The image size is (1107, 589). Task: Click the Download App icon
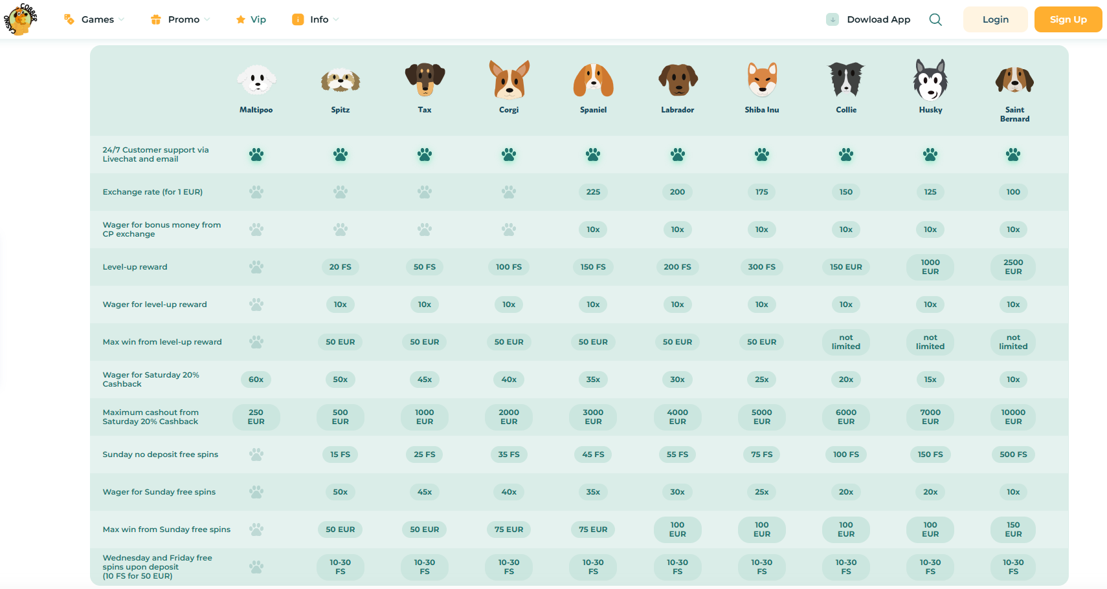pos(833,19)
